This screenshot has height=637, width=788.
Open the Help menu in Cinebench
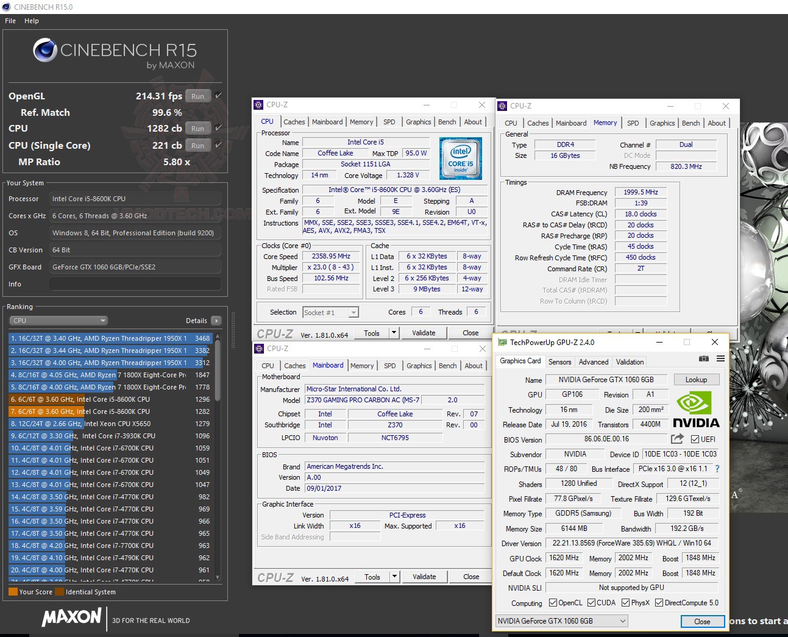point(32,21)
